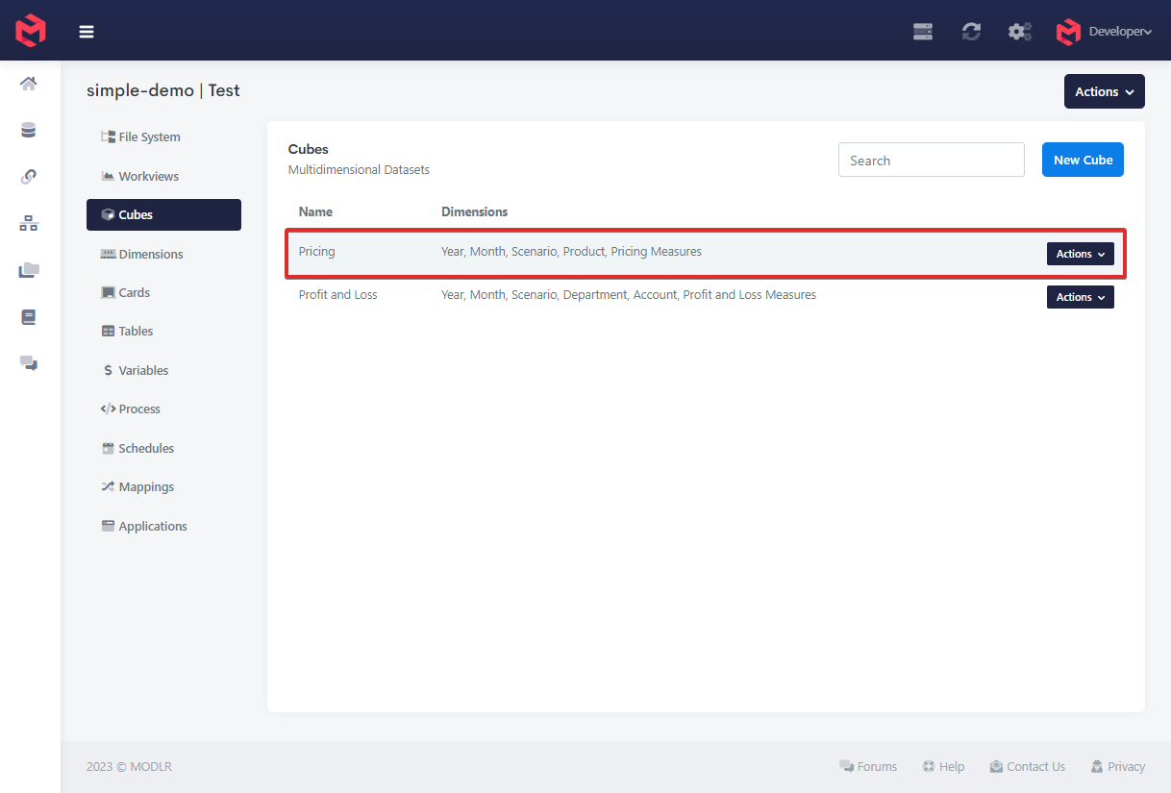Open Actions dropdown for Profit and Loss
The width and height of the screenshot is (1171, 793).
[1080, 297]
